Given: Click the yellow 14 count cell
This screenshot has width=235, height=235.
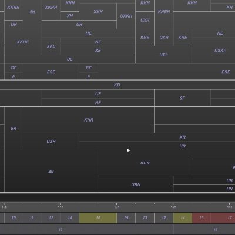Looking at the screenshot, I should 183,218.
